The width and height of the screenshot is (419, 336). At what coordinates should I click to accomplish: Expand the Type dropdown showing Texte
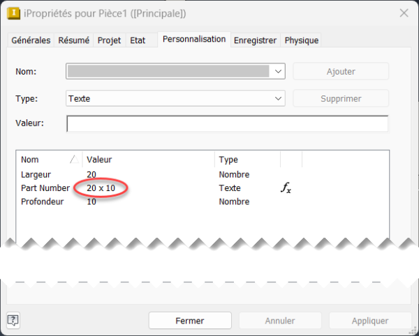(279, 99)
